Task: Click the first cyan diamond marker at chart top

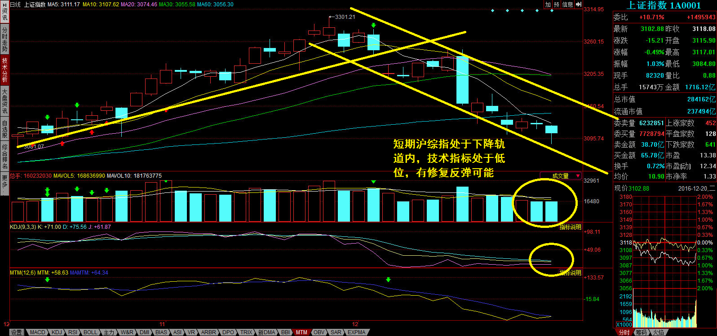Action: point(493,10)
